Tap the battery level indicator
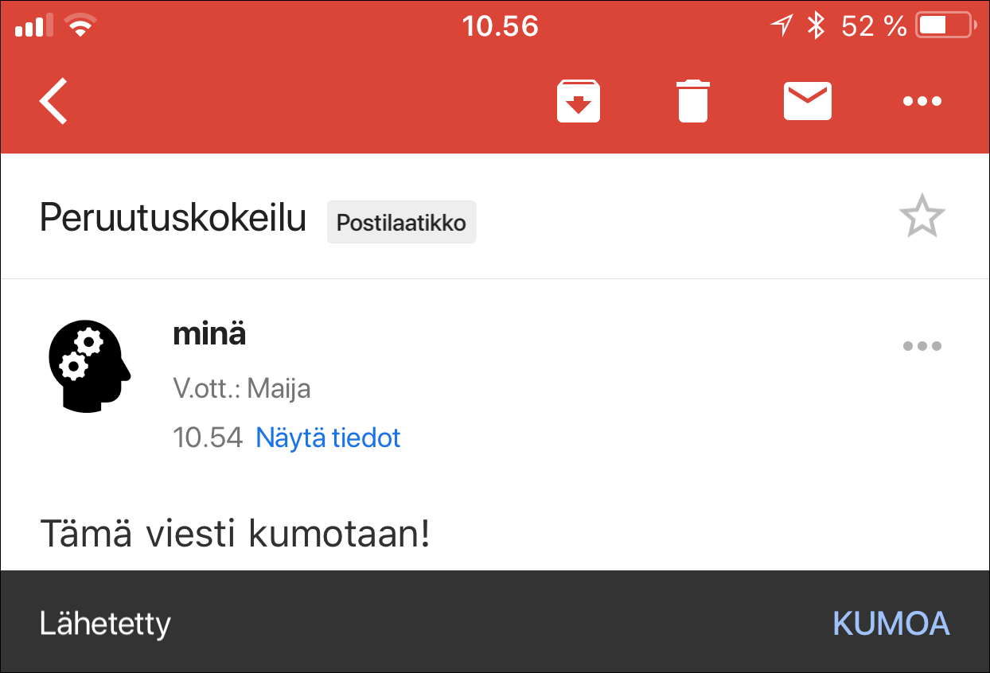 pyautogui.click(x=945, y=24)
